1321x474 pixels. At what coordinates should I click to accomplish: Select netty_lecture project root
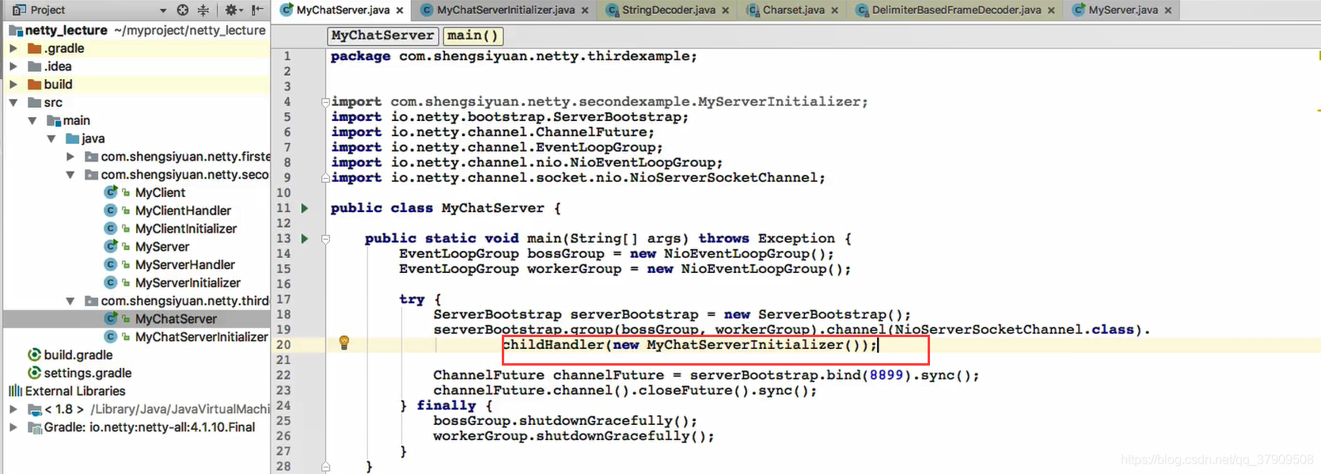[x=66, y=30]
